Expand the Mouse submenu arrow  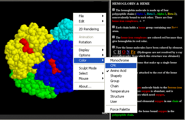(x=103, y=78)
